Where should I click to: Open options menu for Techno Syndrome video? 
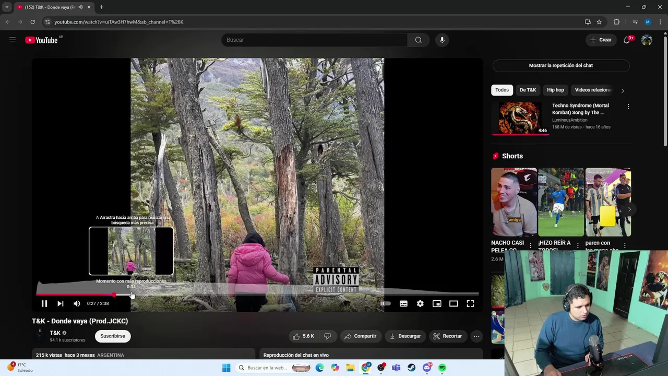[628, 107]
